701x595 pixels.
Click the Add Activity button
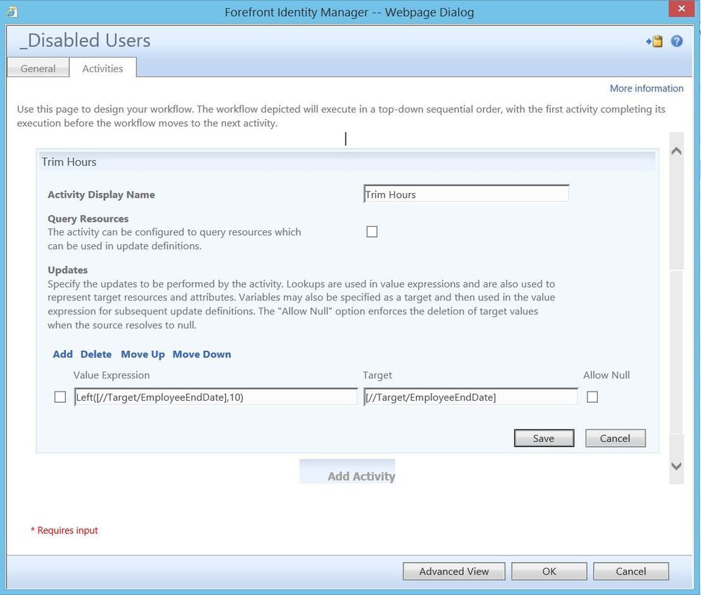point(347,472)
